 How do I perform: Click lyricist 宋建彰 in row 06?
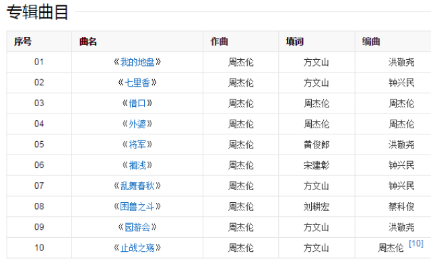(x=317, y=165)
